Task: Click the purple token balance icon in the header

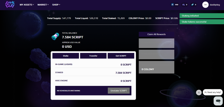Action: 183,5
